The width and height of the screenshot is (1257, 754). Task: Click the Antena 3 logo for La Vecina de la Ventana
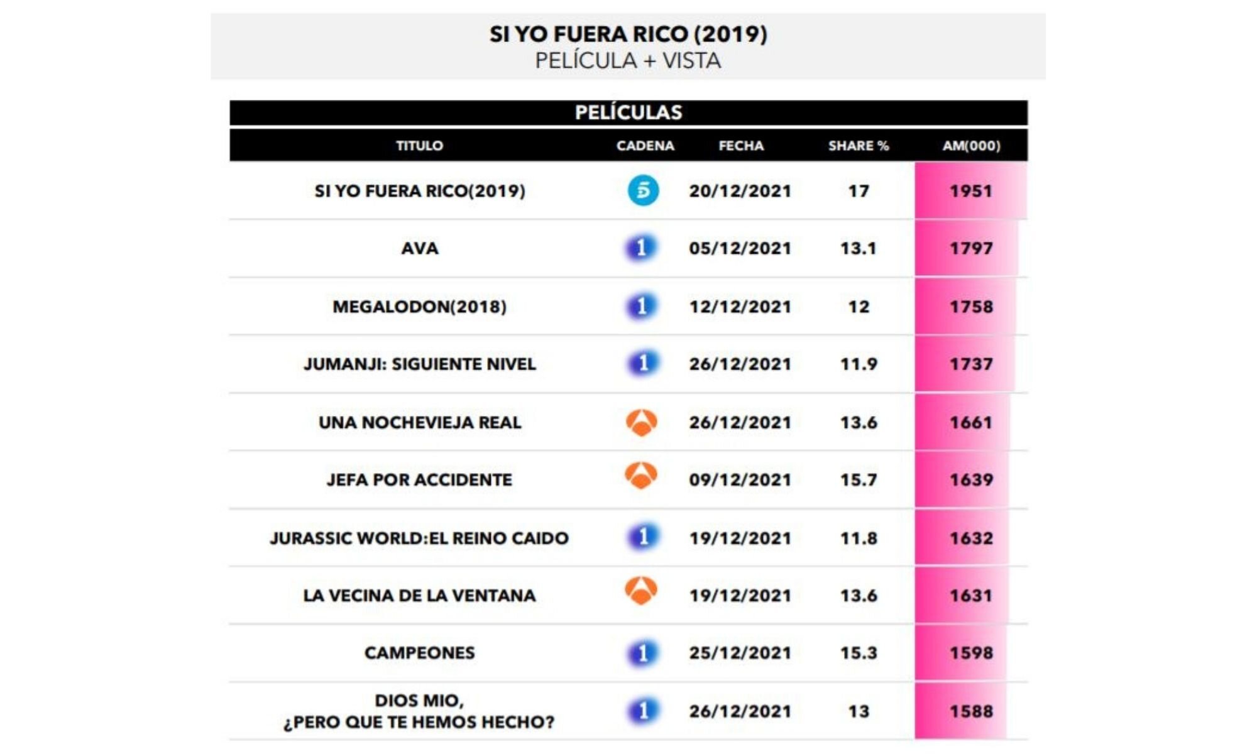[641, 591]
